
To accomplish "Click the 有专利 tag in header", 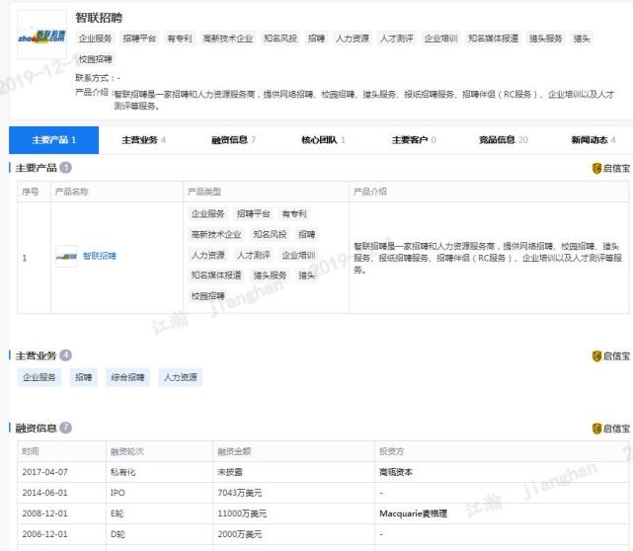I will (x=180, y=39).
